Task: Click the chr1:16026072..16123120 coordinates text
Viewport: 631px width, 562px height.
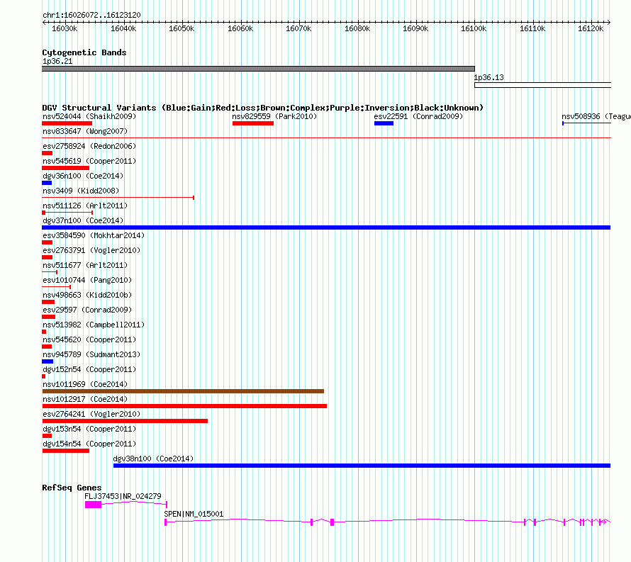Action: pos(91,15)
